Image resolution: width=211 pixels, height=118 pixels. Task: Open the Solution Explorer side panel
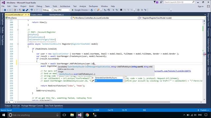[208, 45]
